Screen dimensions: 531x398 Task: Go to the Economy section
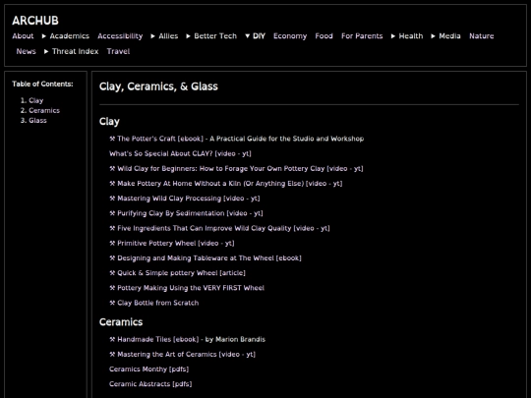tap(290, 36)
